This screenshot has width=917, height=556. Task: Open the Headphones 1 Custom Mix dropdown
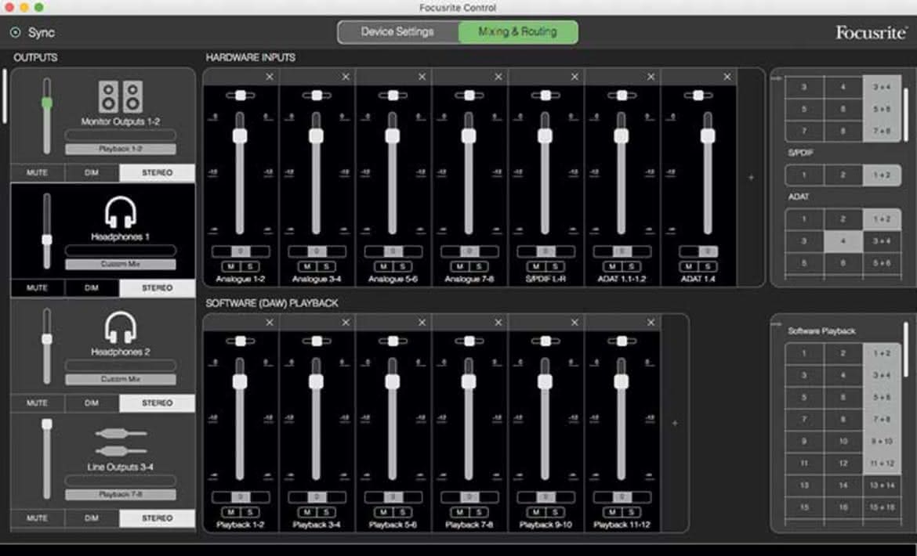coord(121,264)
